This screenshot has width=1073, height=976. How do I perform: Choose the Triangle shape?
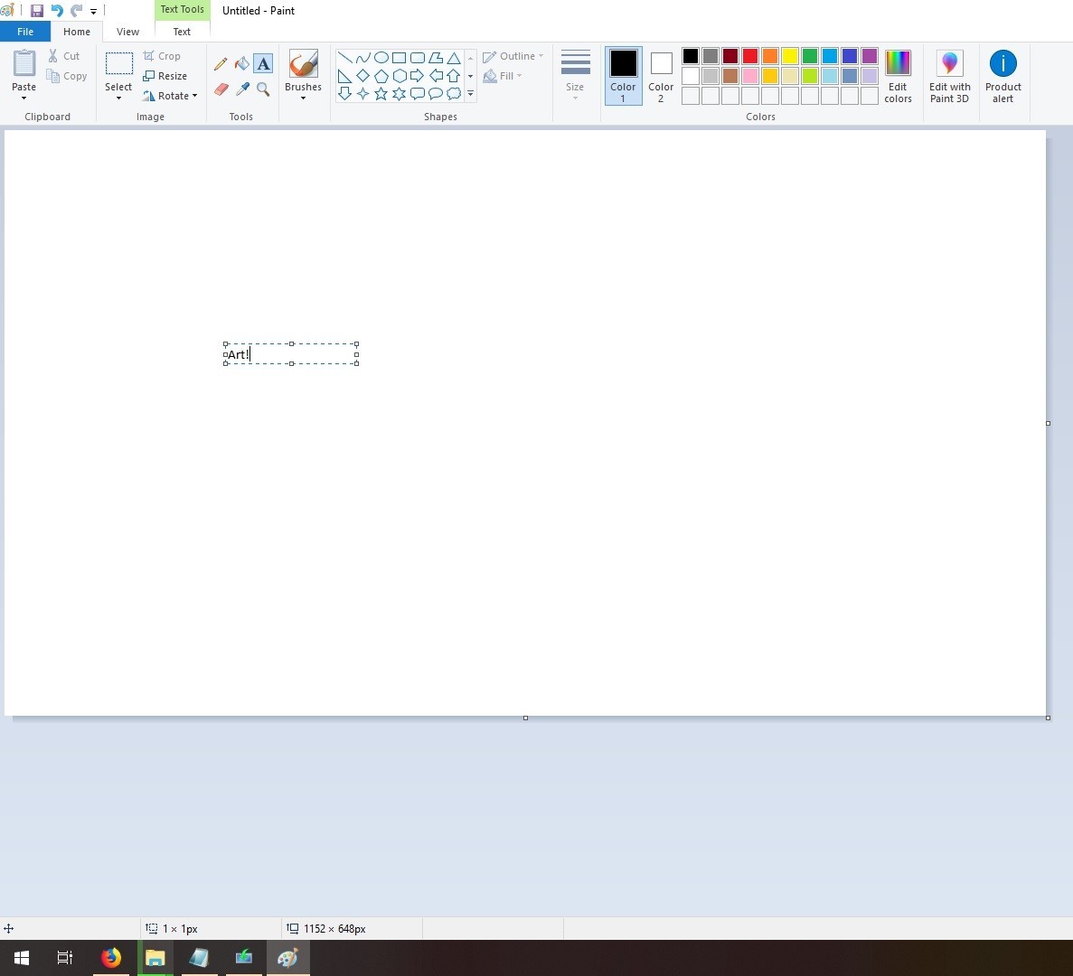click(453, 58)
